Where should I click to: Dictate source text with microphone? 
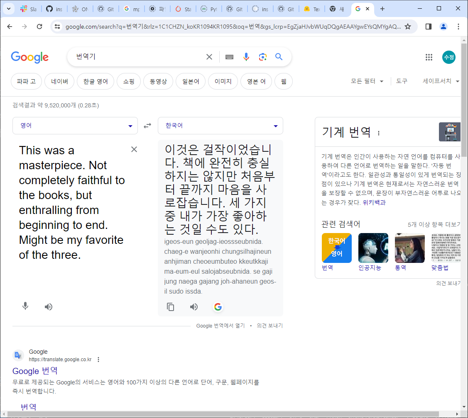[25, 306]
